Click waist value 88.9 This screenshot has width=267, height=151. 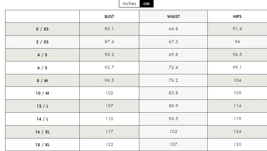click(173, 106)
